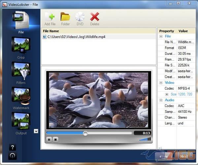The image size is (198, 165).
Task: Close the VideoLobster window
Action: pos(189,3)
